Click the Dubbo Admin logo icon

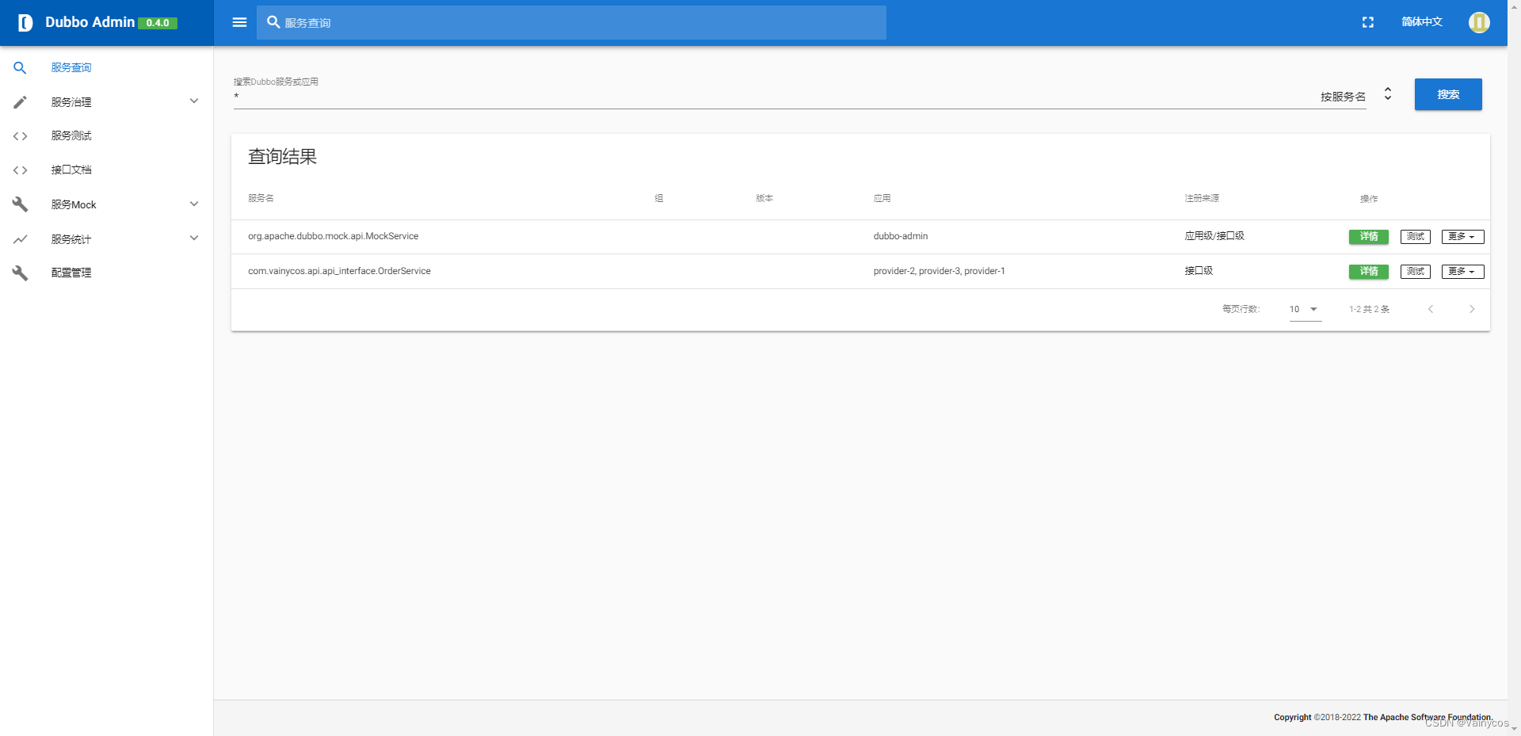(25, 22)
